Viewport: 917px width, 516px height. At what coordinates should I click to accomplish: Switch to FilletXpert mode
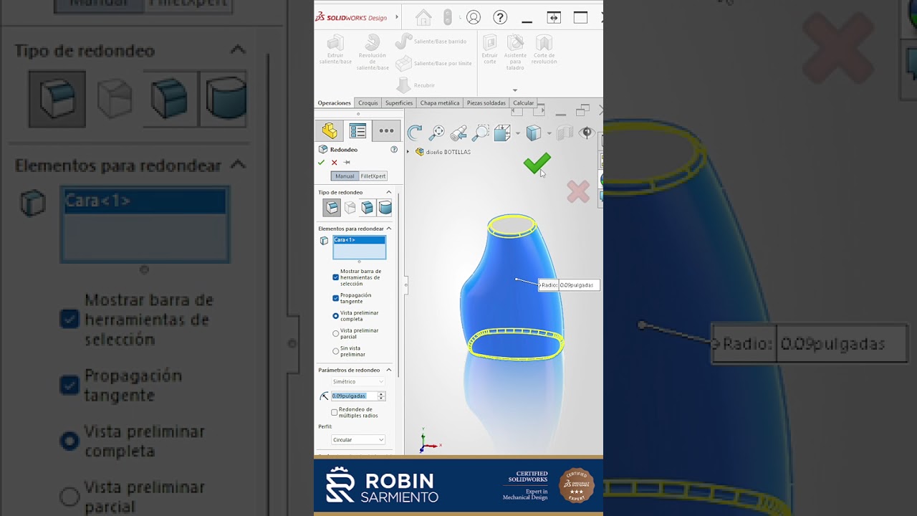click(x=373, y=176)
